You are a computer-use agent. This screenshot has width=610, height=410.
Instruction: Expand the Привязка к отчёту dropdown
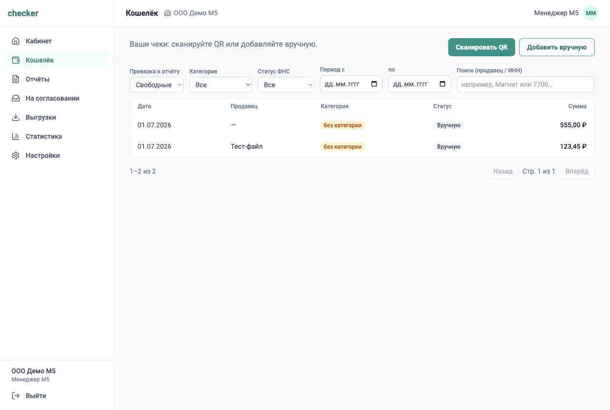(157, 85)
